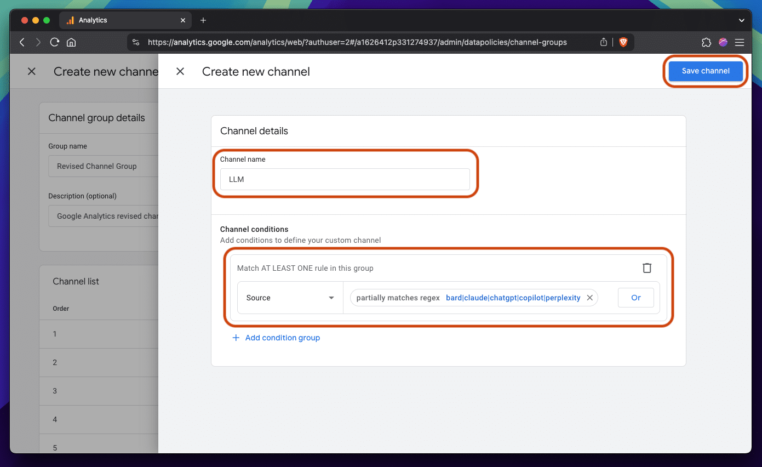
Task: Click the Or button
Action: [636, 298]
